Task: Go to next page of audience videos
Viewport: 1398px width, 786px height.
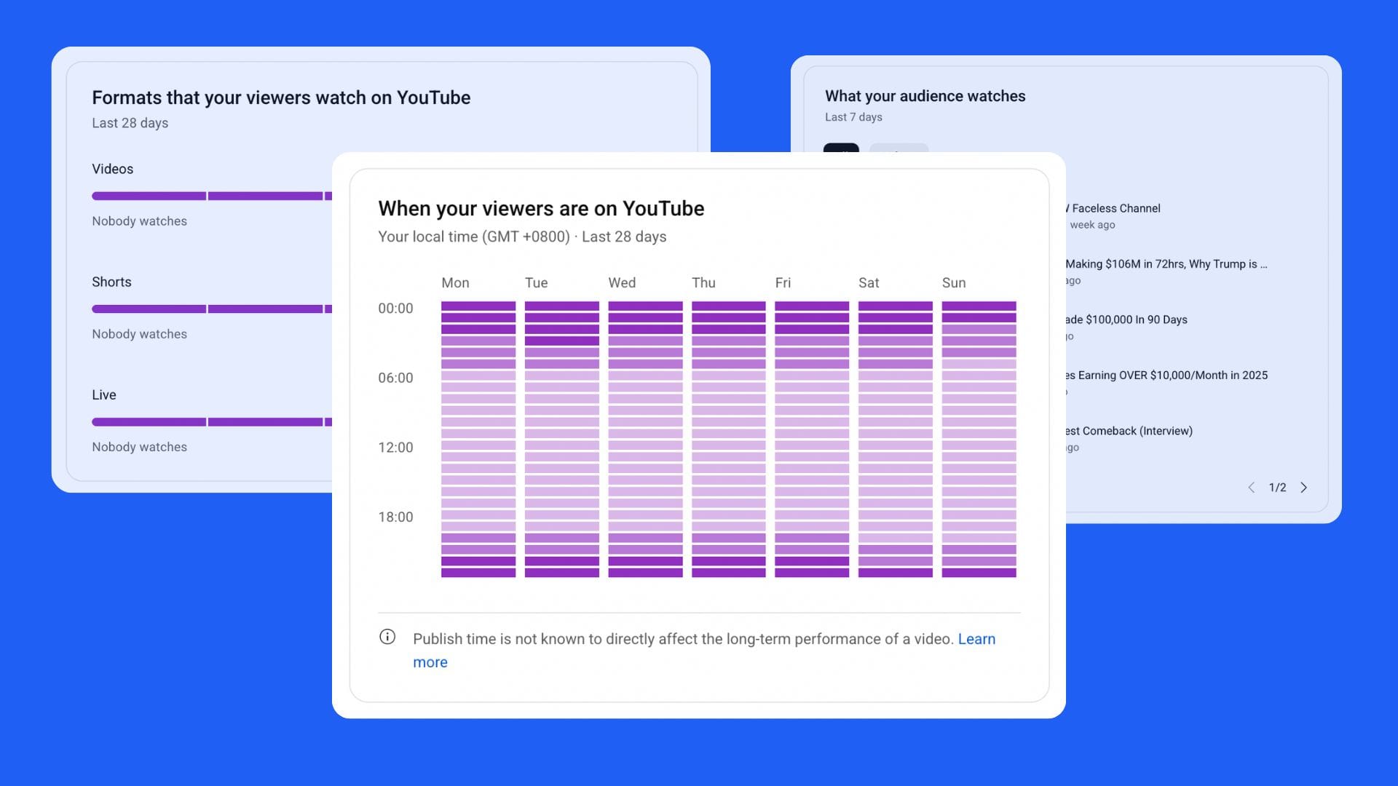Action: (1303, 488)
